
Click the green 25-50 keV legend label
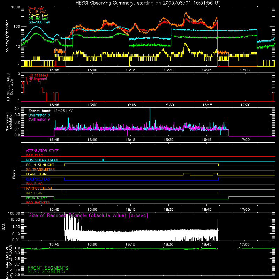coord(38,19)
